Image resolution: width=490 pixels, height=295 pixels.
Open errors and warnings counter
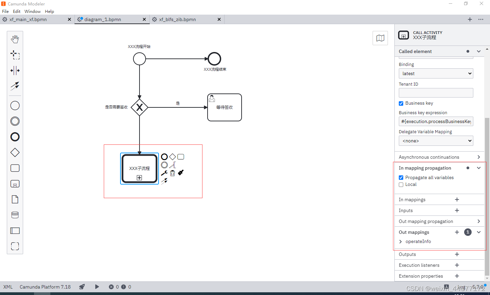click(x=120, y=287)
